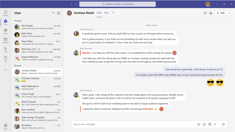
Task: Select the Contoso Retail chat
Action: pos(37,72)
